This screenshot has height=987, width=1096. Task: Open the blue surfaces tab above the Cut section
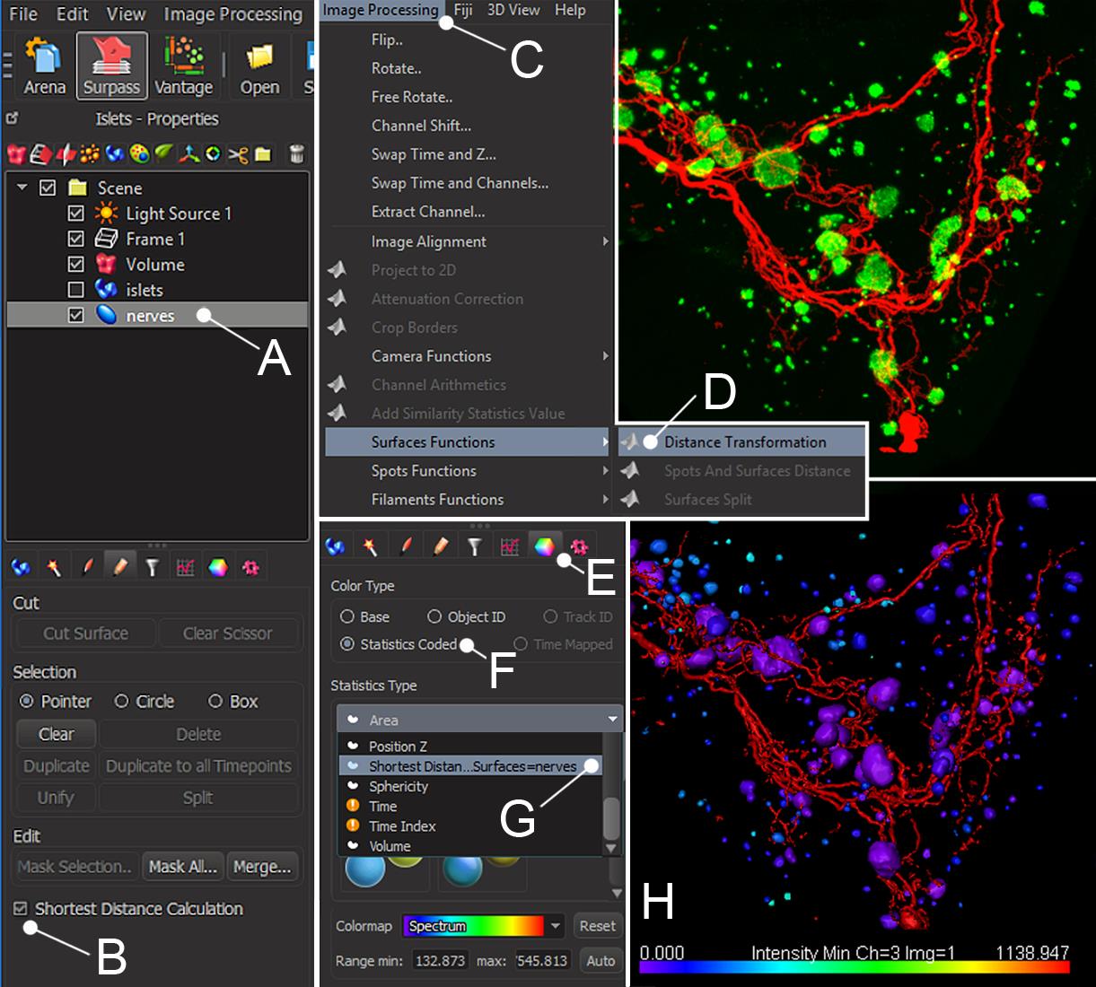(21, 567)
